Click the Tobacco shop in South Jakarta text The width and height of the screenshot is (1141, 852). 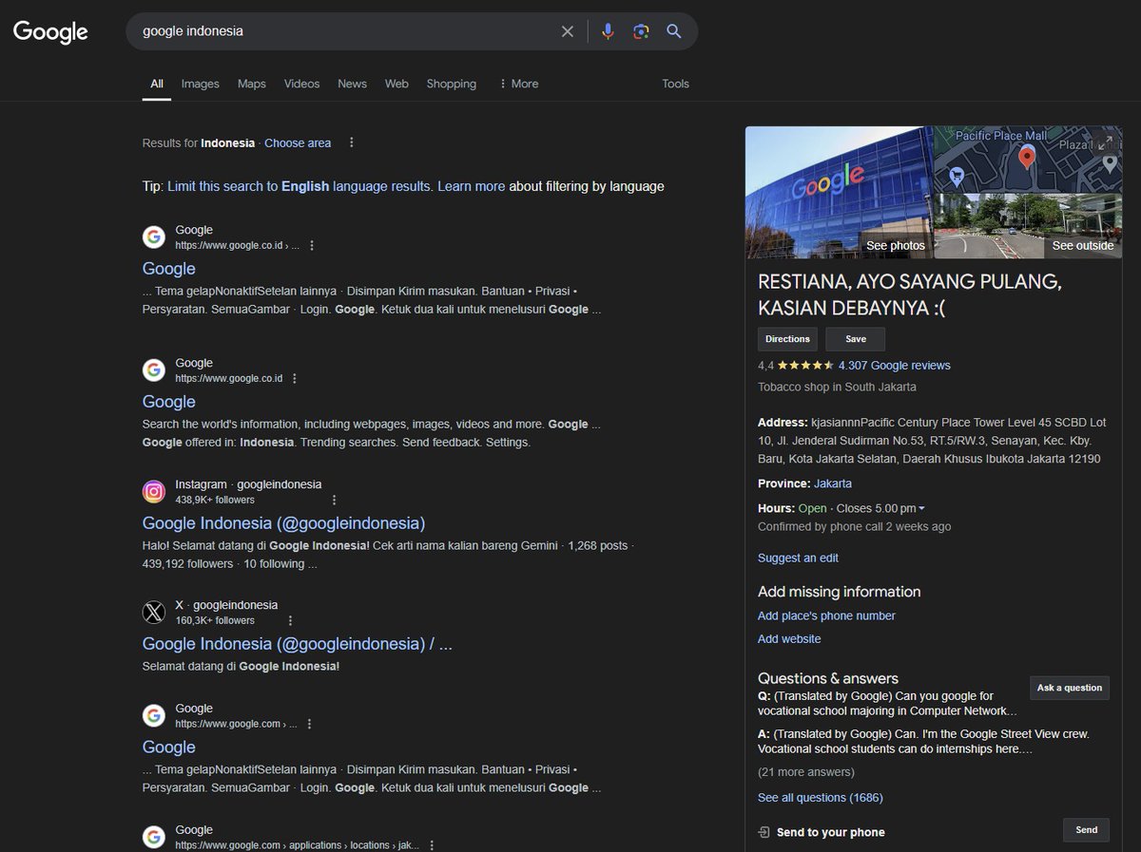837,387
